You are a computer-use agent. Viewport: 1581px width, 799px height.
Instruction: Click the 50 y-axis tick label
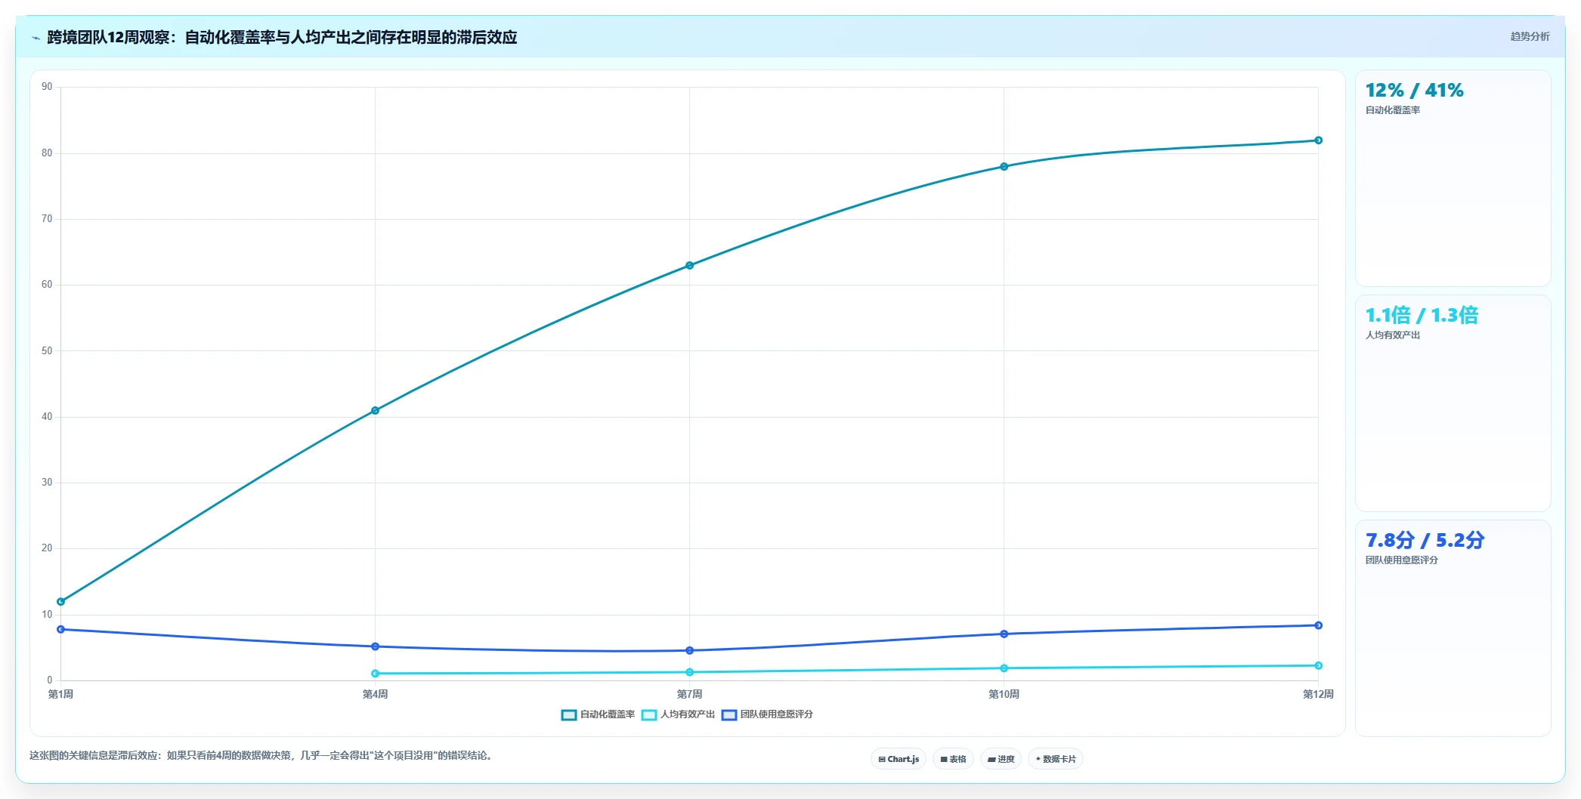48,351
